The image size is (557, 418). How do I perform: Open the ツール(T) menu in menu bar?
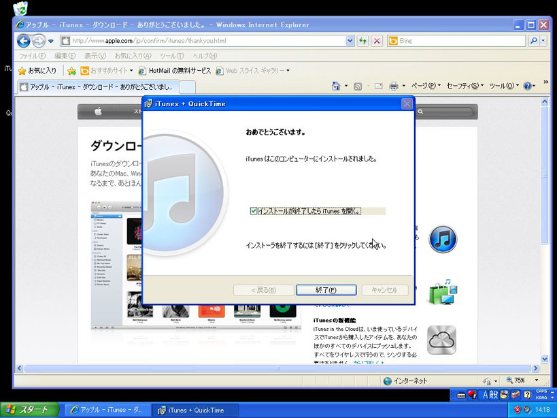point(171,56)
